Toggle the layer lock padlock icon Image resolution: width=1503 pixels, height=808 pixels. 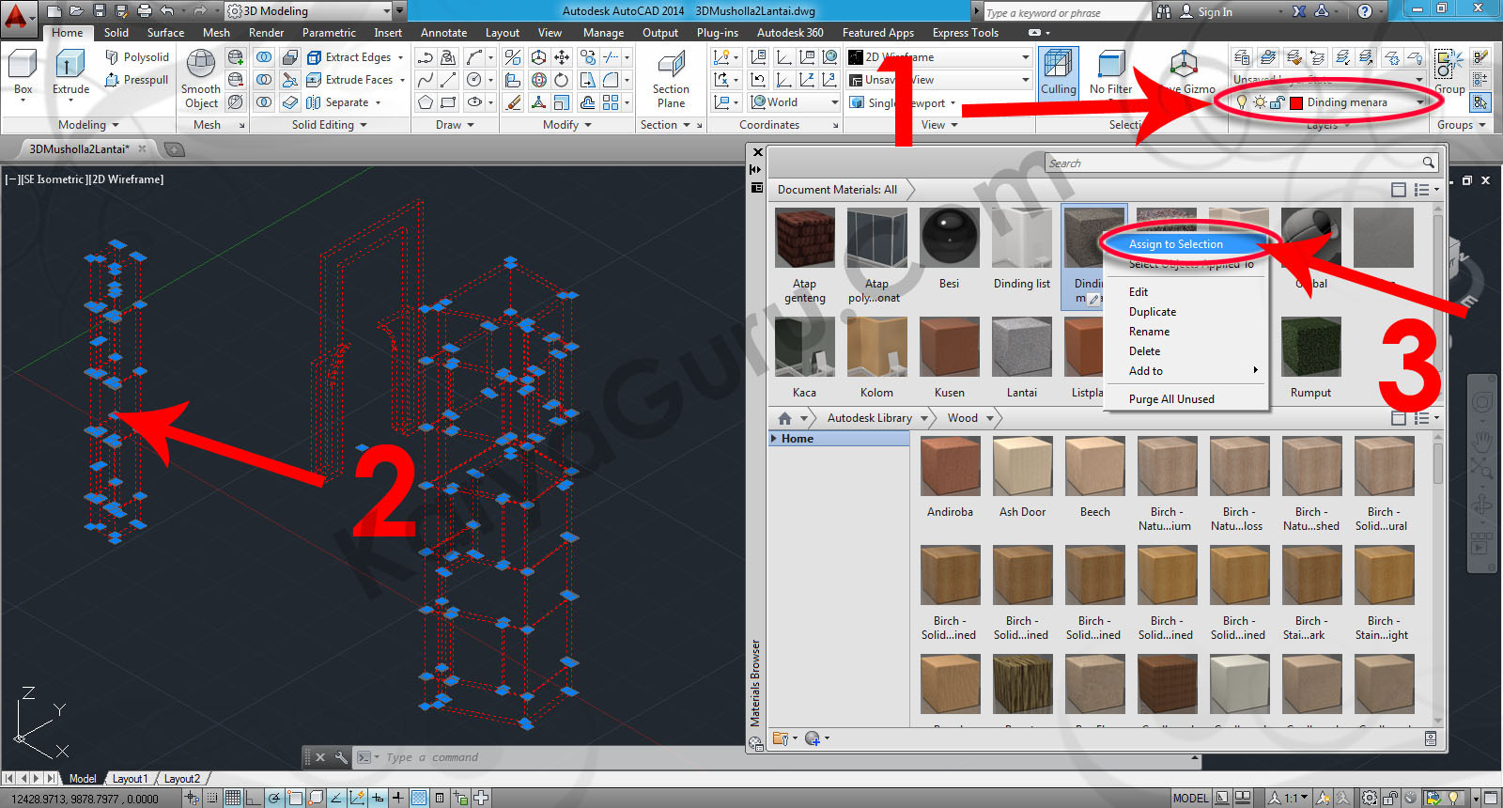coord(1277,102)
